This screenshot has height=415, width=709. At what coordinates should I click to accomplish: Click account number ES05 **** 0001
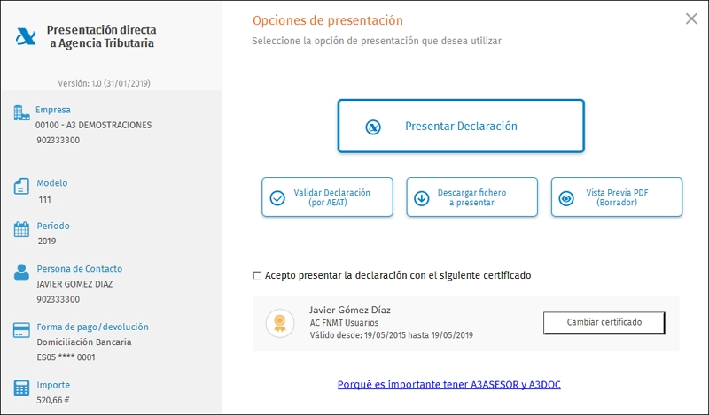(66, 357)
